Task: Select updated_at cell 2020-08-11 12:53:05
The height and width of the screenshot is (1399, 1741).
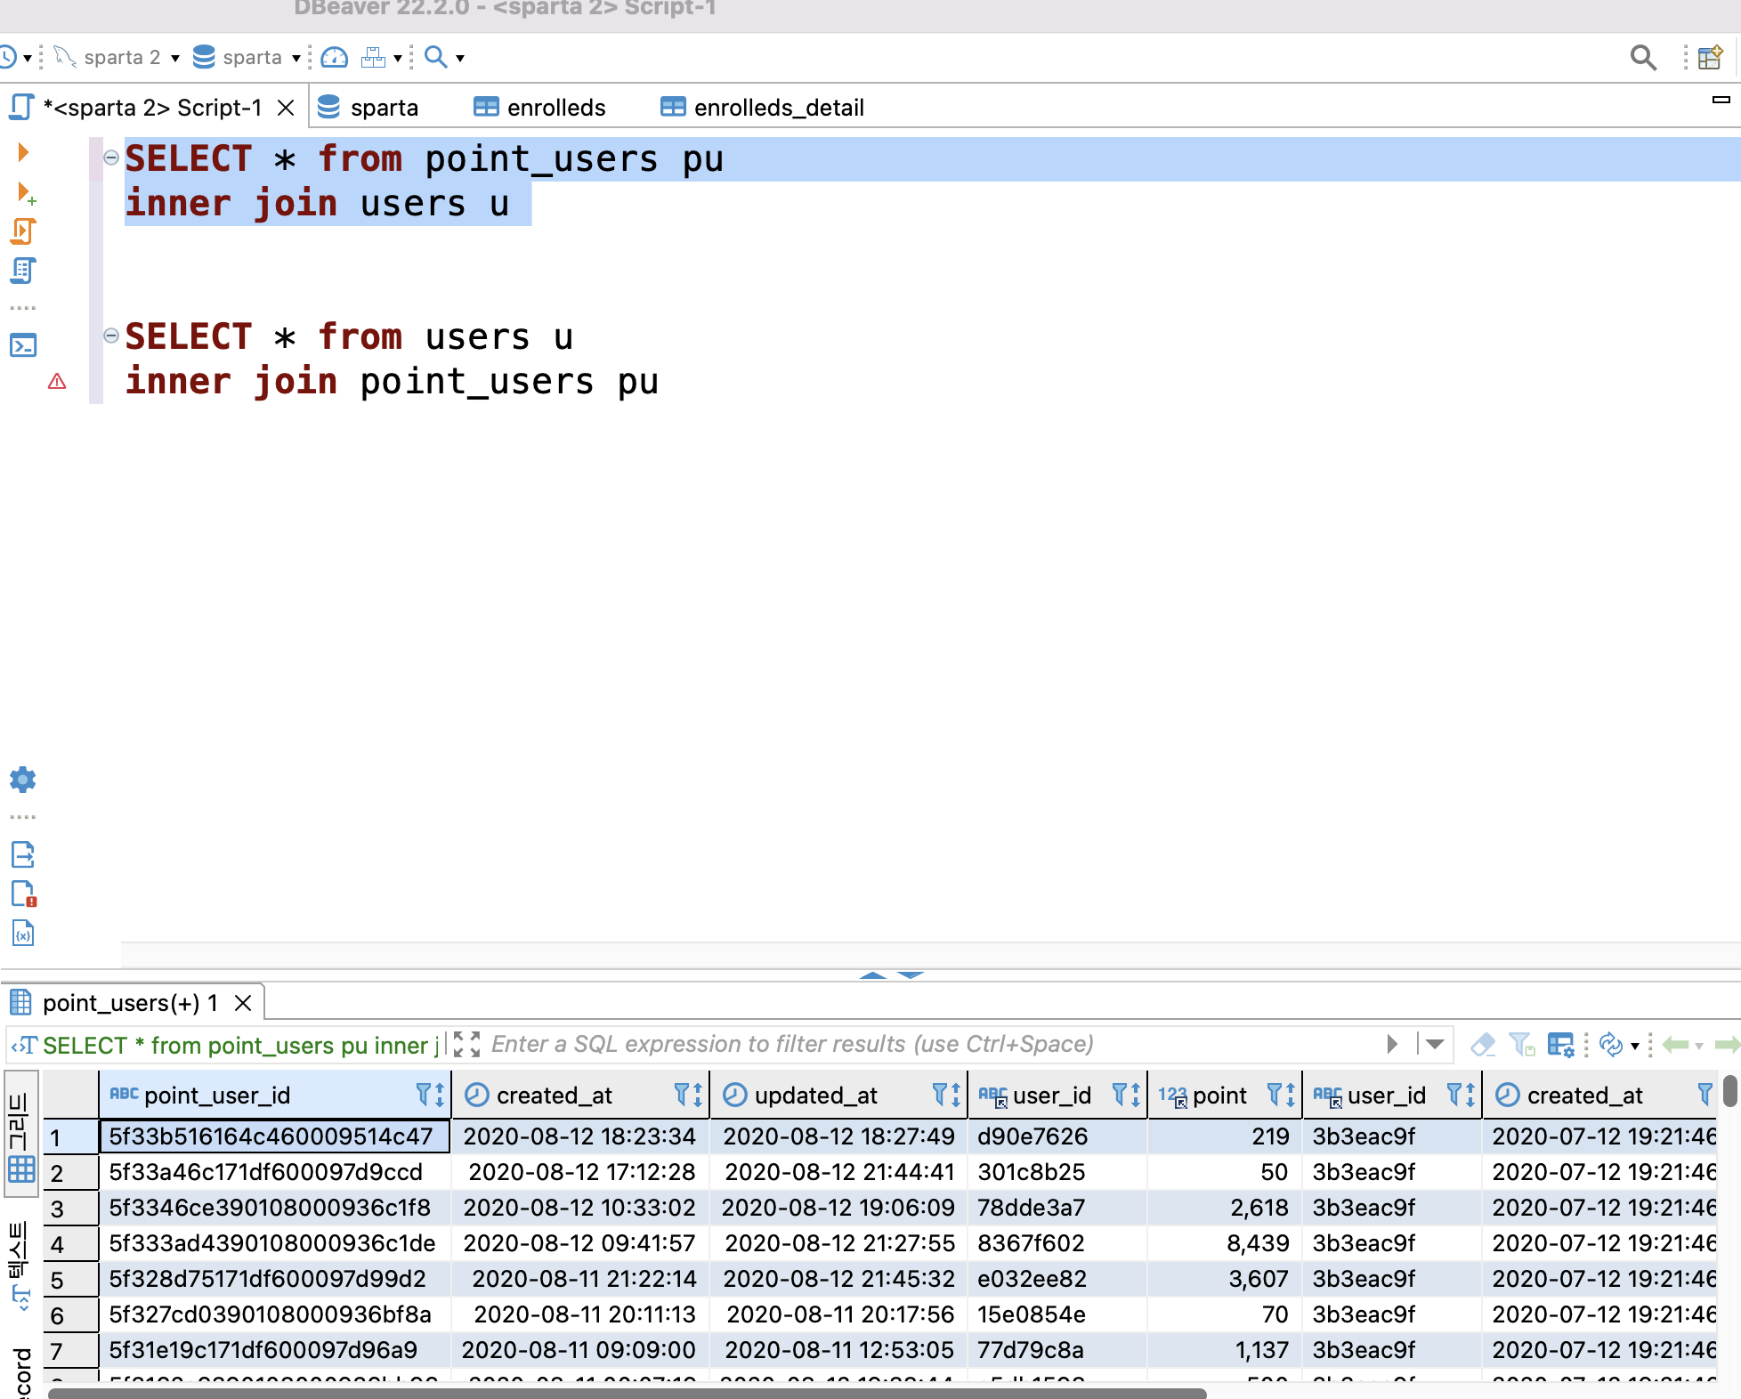Action: pos(839,1350)
